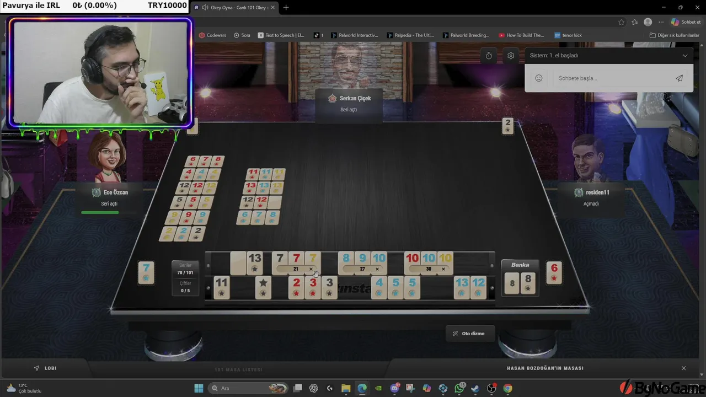Open emoji picker in chat
Viewport: 706px width, 397px height.
coord(539,78)
